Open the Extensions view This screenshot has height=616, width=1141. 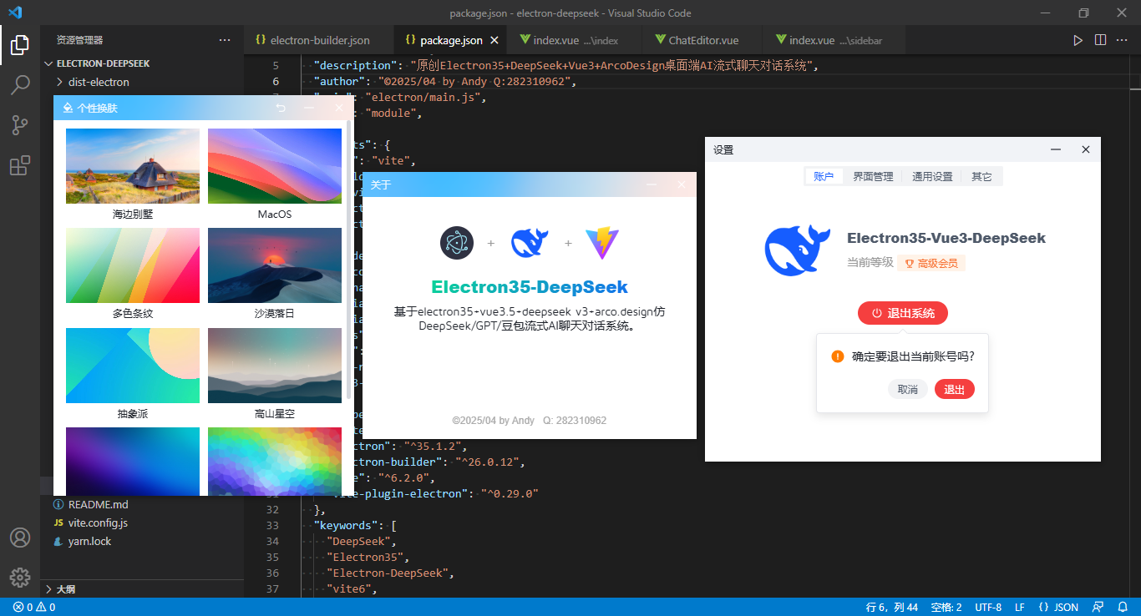tap(20, 165)
